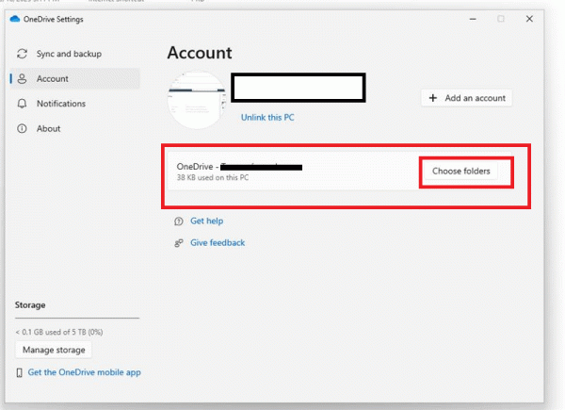Switch to the Notifications section
The width and height of the screenshot is (565, 410).
click(x=61, y=104)
